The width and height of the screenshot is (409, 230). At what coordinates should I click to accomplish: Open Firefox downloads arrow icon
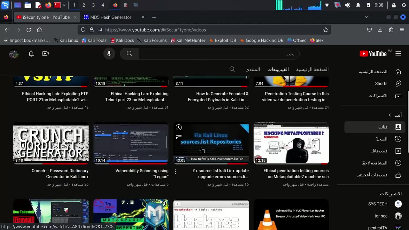click(x=380, y=30)
